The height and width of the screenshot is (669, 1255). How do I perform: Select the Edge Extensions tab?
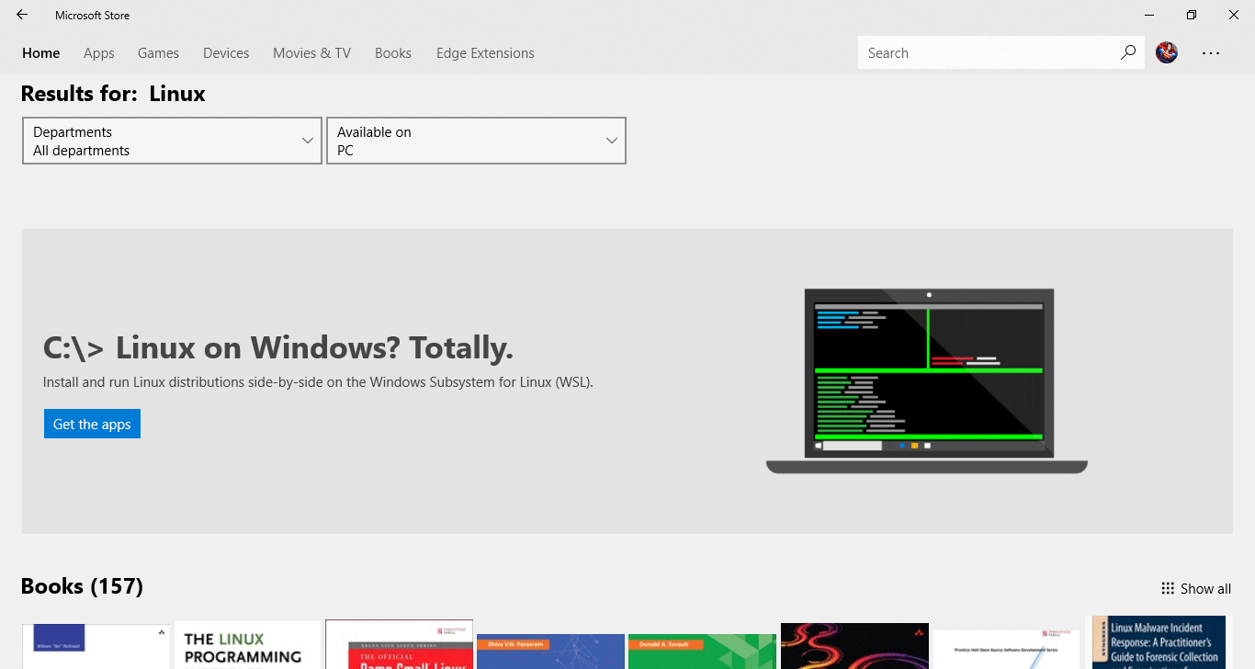pyautogui.click(x=485, y=53)
